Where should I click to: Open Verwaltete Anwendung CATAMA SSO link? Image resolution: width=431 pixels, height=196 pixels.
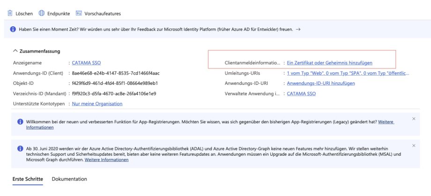301,93
